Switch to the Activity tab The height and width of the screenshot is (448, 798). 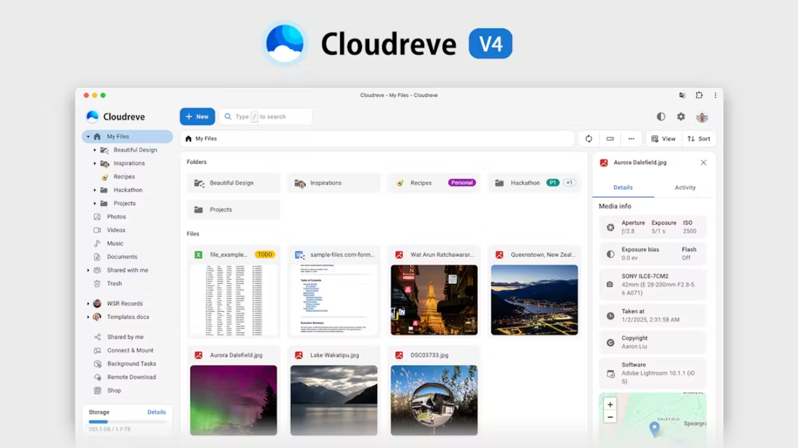tap(685, 188)
